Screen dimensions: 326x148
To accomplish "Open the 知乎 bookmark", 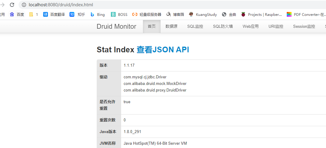I will tap(77, 15).
